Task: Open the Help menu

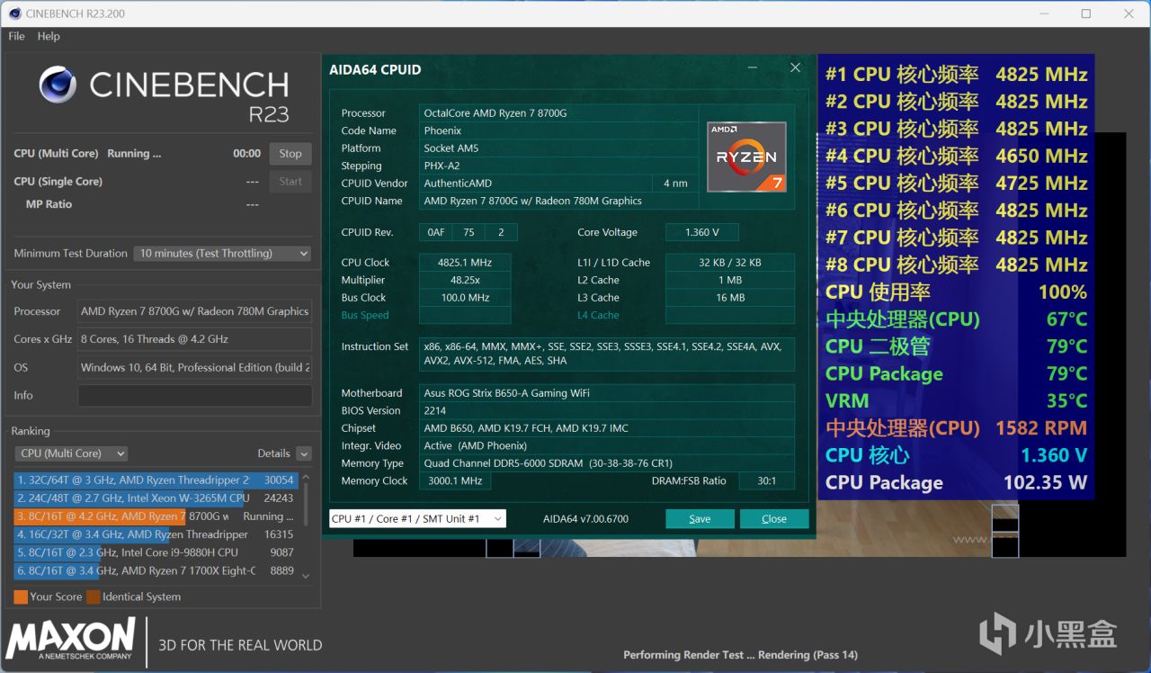Action: [x=49, y=36]
